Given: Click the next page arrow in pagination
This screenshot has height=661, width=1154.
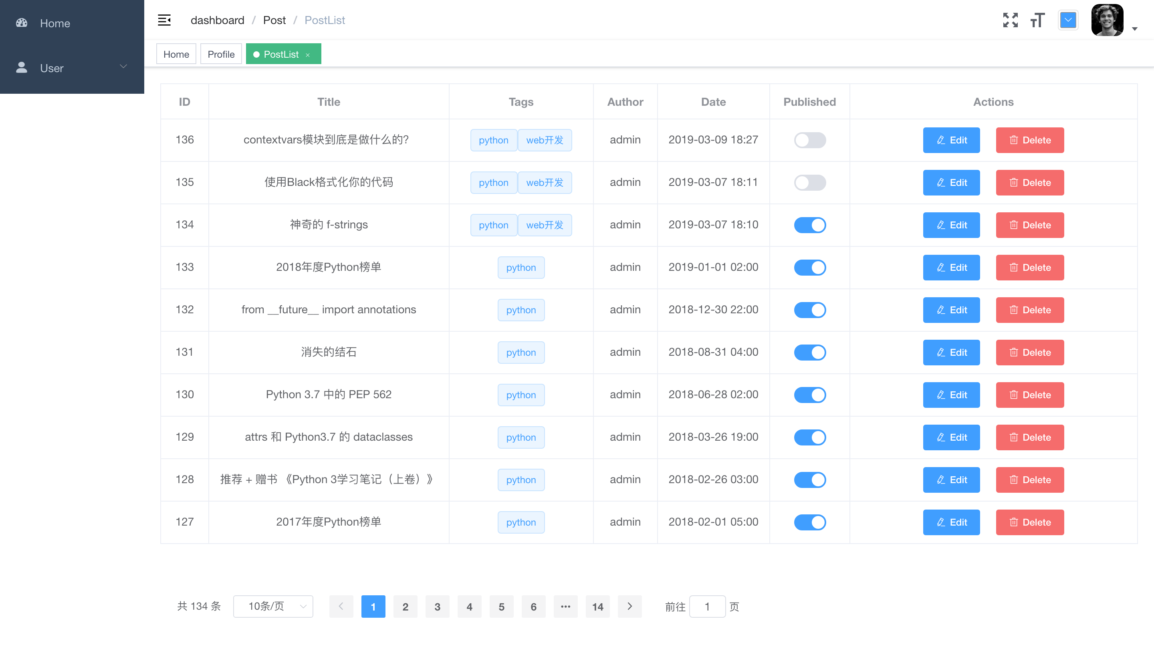Looking at the screenshot, I should tap(629, 607).
